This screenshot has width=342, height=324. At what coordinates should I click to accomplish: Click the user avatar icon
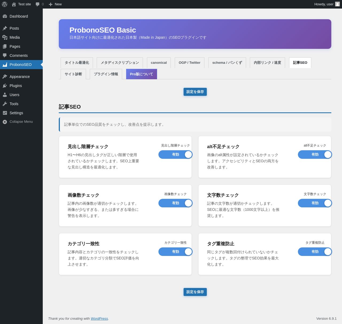337,4
